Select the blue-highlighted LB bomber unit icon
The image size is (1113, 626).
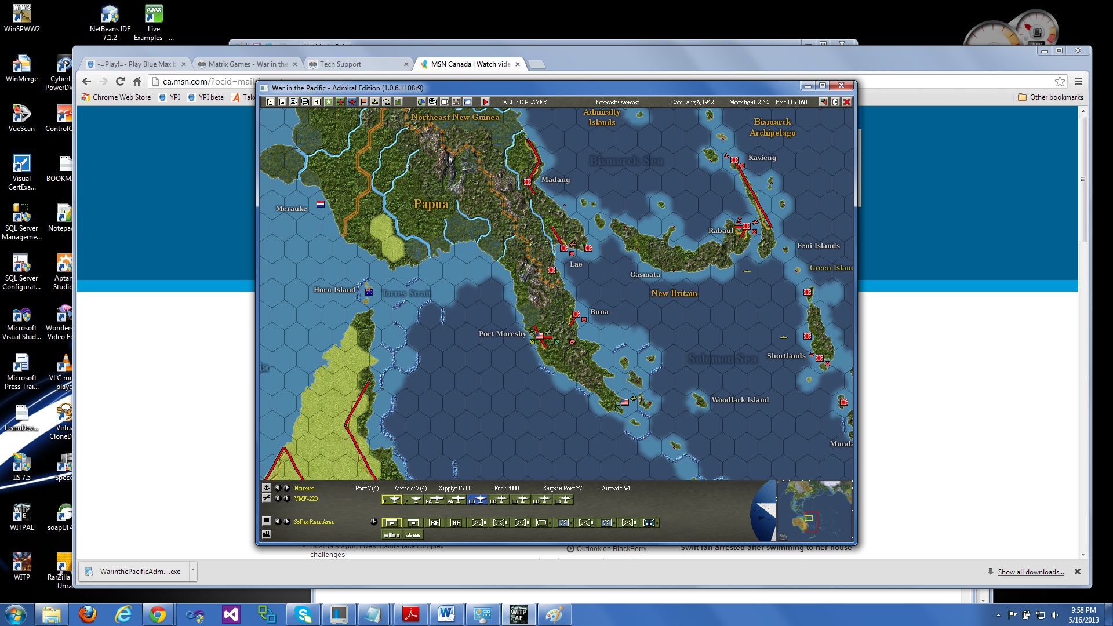coord(478,500)
